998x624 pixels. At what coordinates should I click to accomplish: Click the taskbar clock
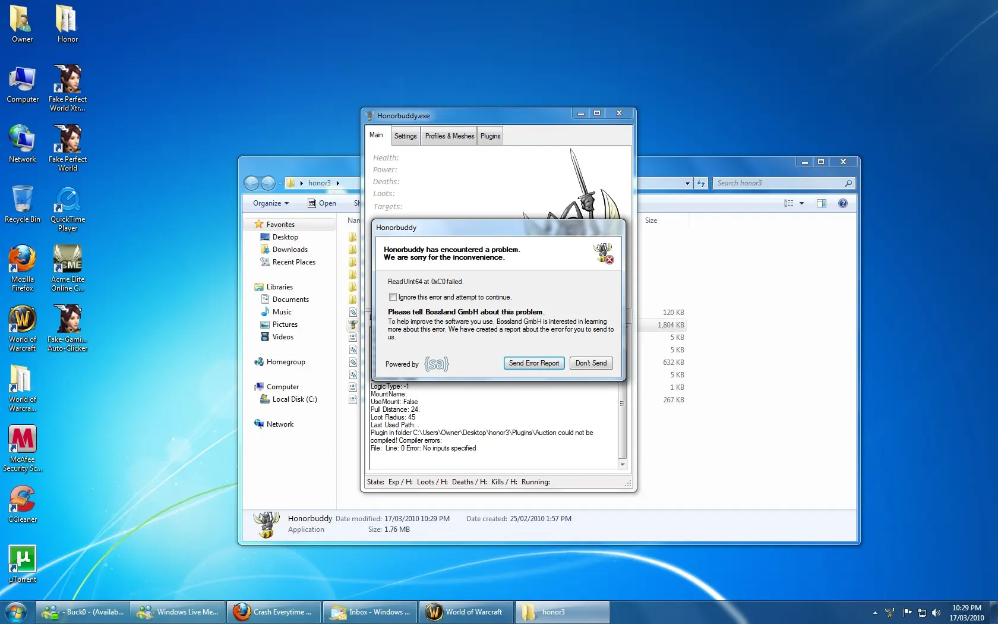pos(967,613)
